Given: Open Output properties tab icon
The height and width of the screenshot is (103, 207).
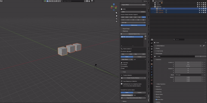Looking at the screenshot, I should (x=151, y=49).
